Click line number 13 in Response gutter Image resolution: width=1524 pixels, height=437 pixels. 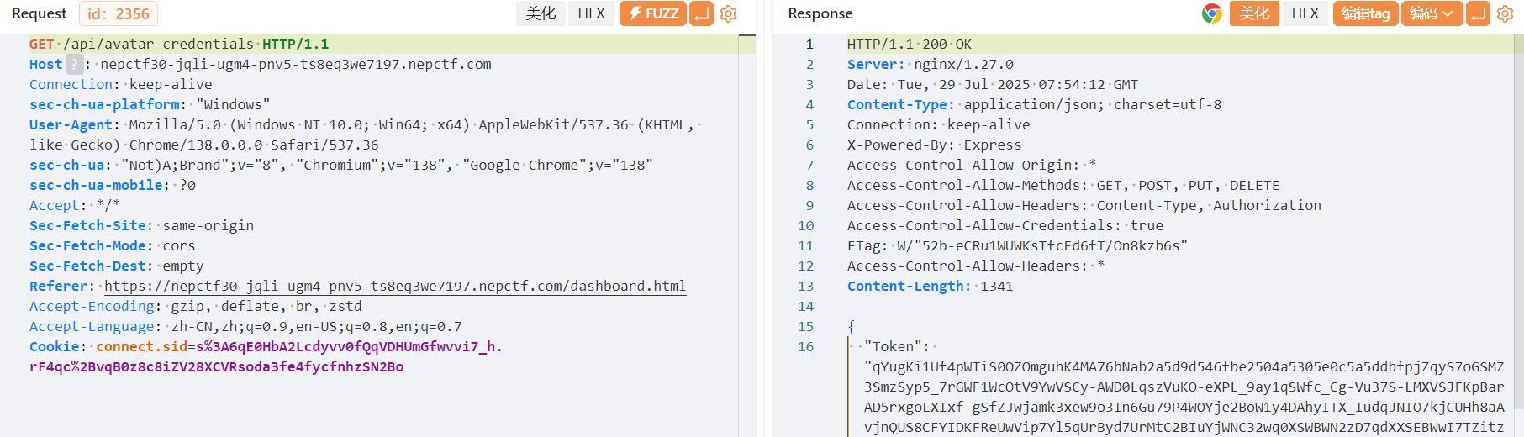[x=805, y=287]
